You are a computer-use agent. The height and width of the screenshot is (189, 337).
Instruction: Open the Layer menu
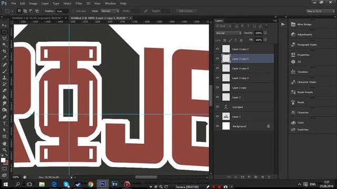point(45,4)
